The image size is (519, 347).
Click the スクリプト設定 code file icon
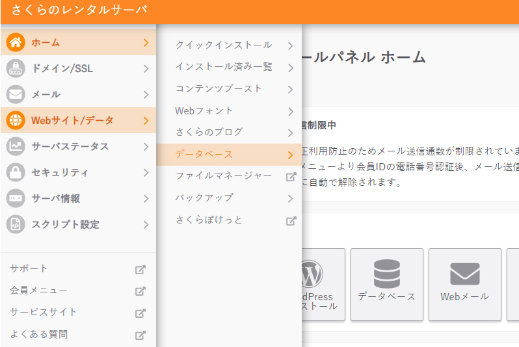click(x=16, y=224)
